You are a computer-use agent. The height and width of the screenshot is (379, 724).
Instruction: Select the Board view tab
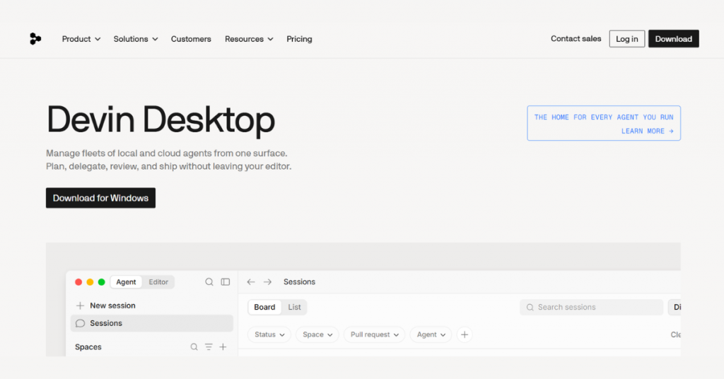click(x=264, y=307)
